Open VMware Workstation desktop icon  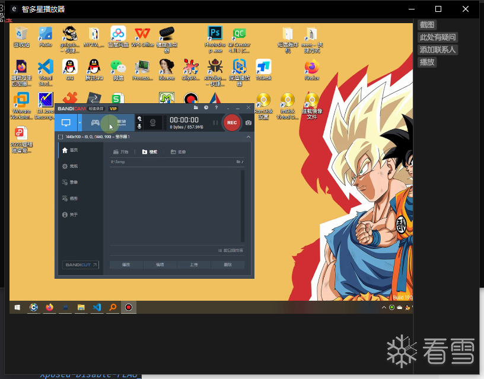(21, 106)
